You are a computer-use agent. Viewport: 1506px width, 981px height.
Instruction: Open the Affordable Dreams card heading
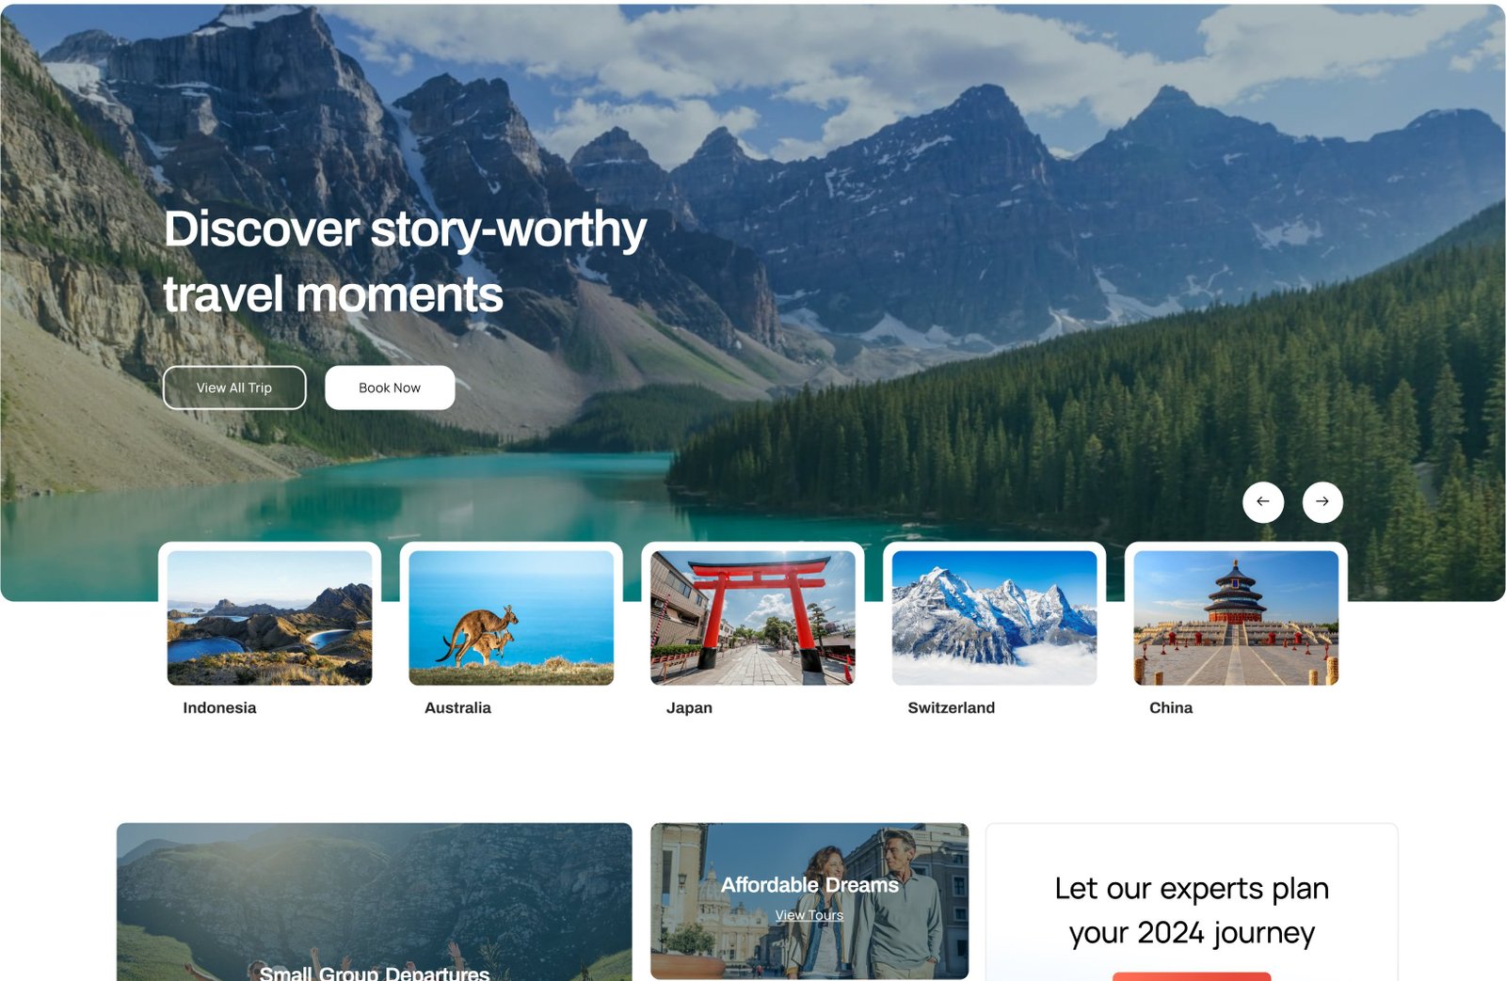[x=809, y=885]
